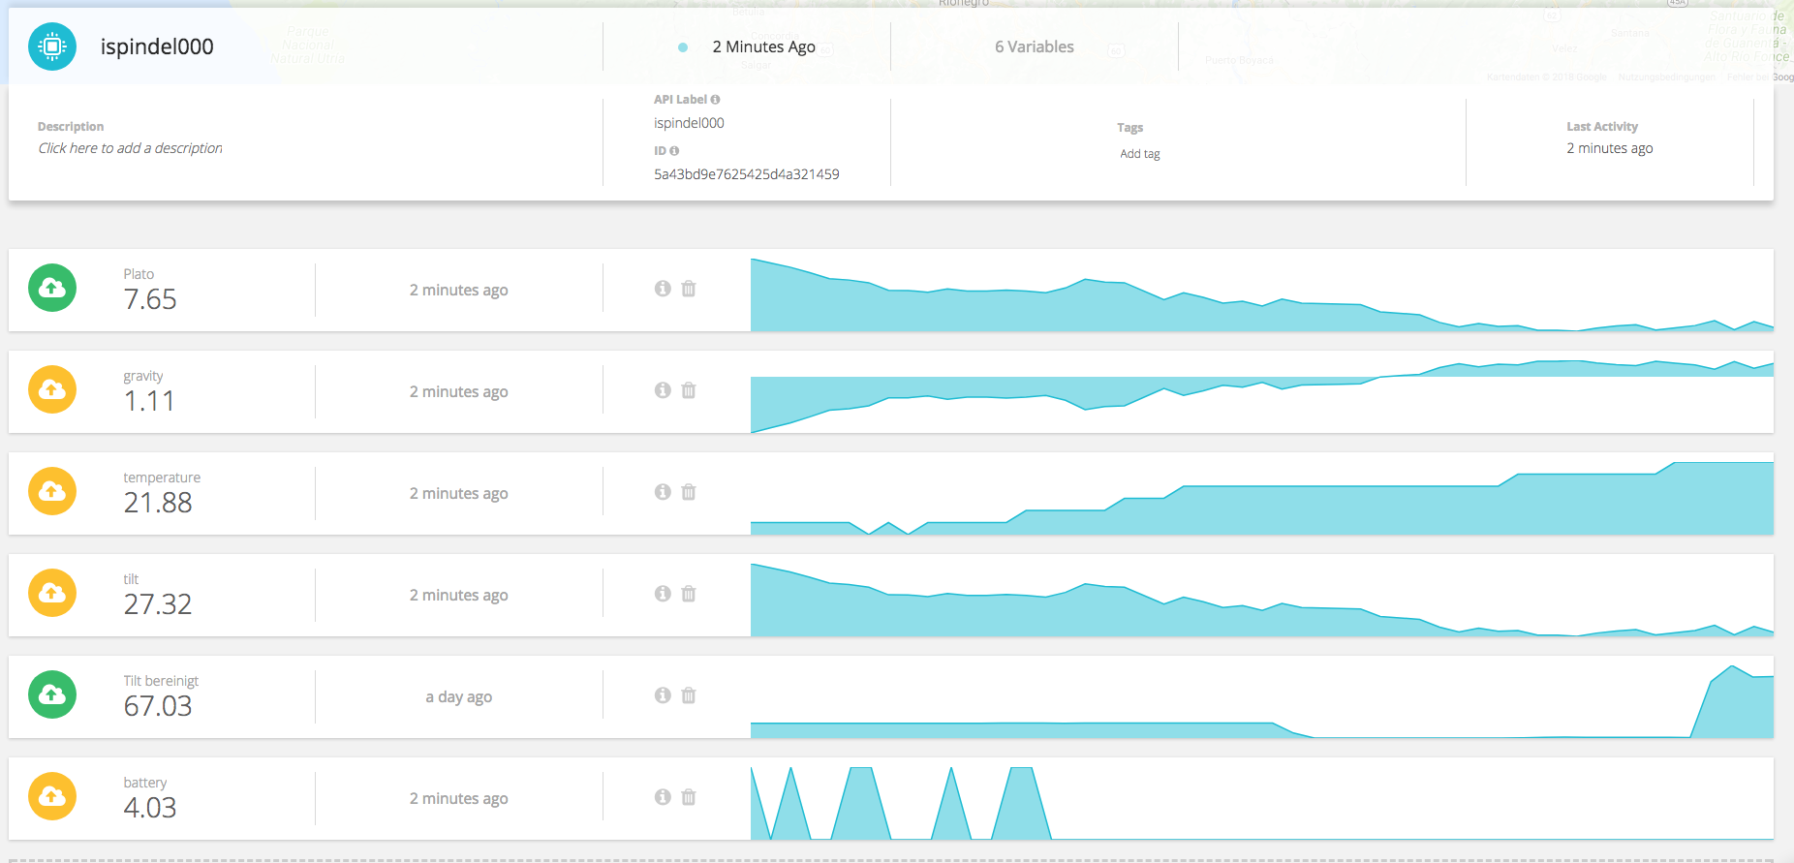Open the temperature variable by its name
The height and width of the screenshot is (863, 1794).
(162, 478)
